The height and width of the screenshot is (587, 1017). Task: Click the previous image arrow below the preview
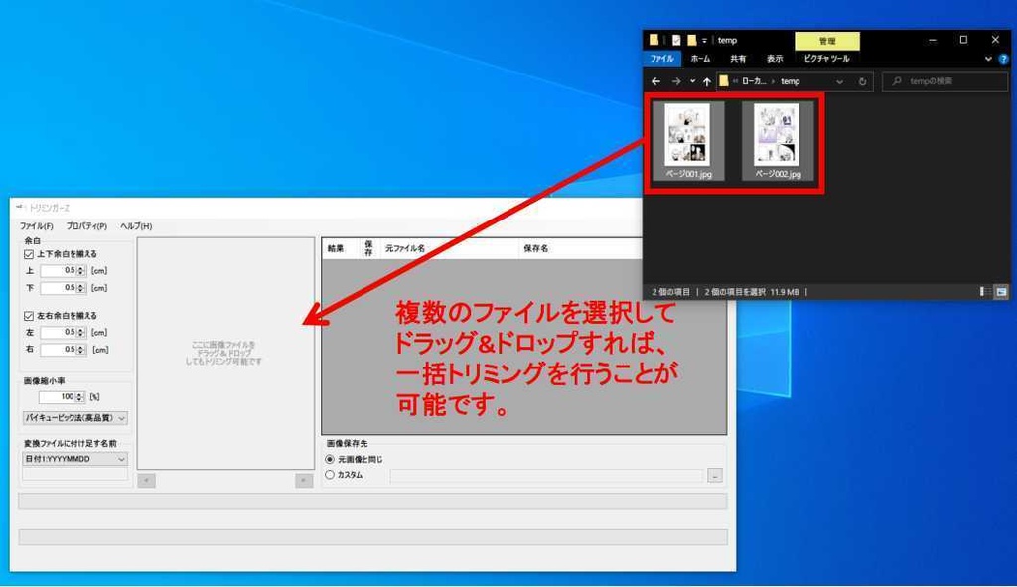tap(146, 482)
